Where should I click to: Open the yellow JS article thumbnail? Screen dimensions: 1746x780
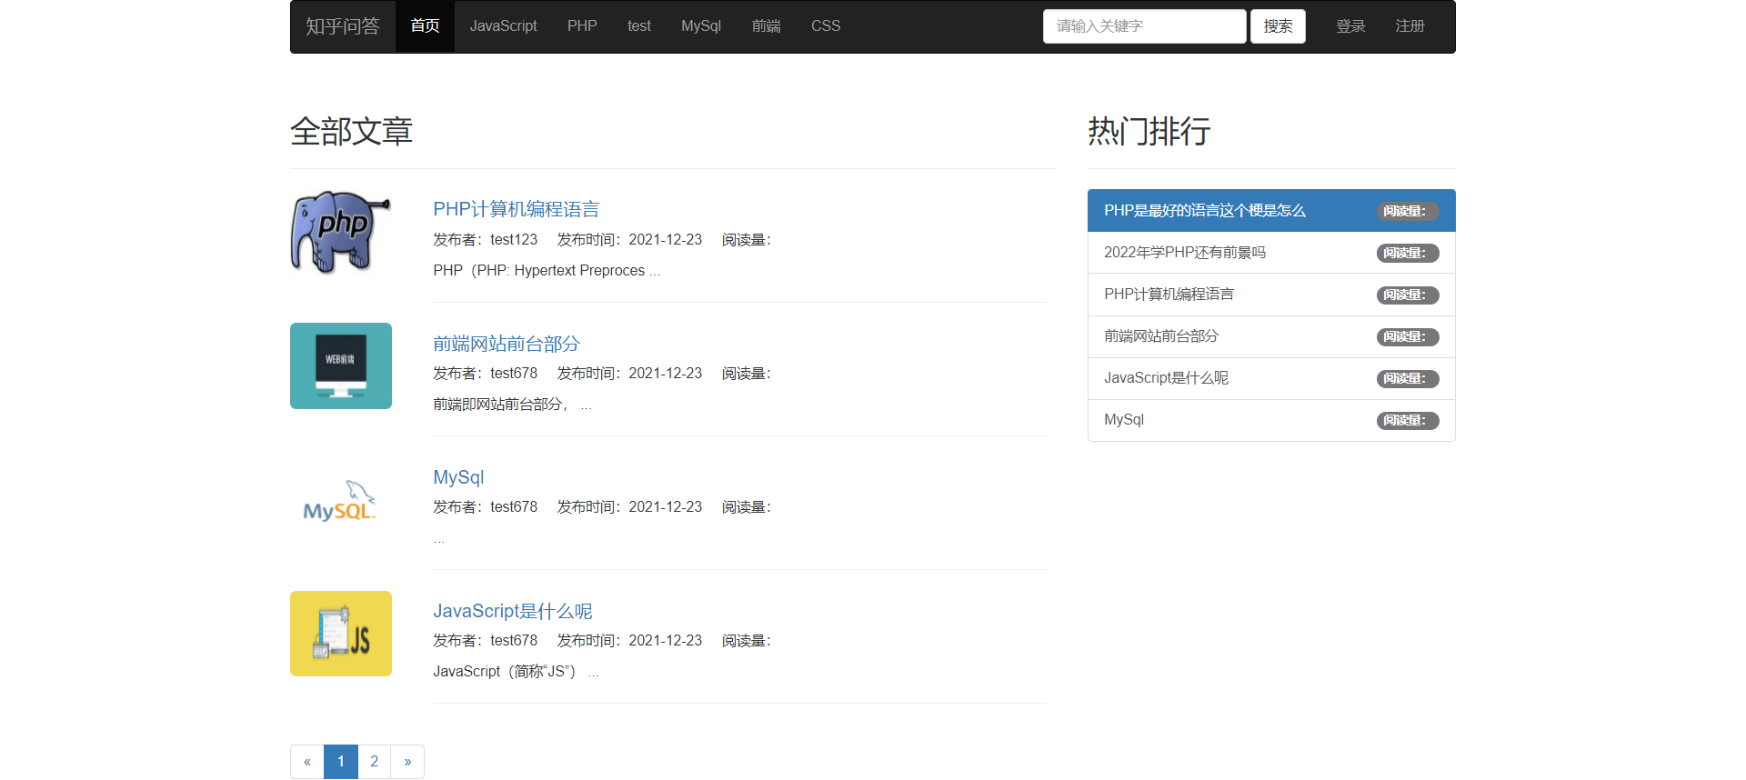pos(341,634)
